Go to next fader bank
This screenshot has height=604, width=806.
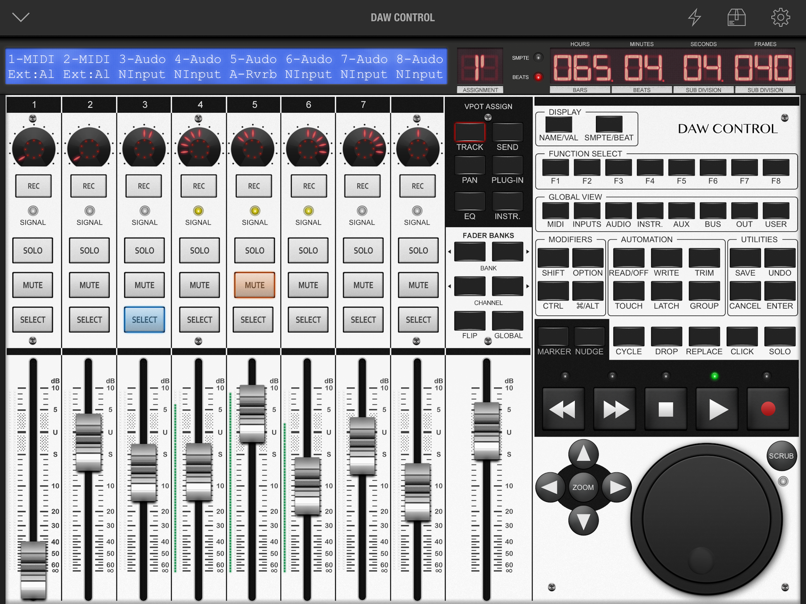click(x=507, y=251)
